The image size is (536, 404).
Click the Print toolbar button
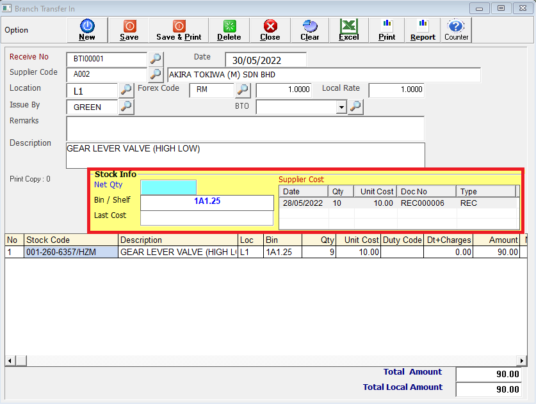pos(387,30)
